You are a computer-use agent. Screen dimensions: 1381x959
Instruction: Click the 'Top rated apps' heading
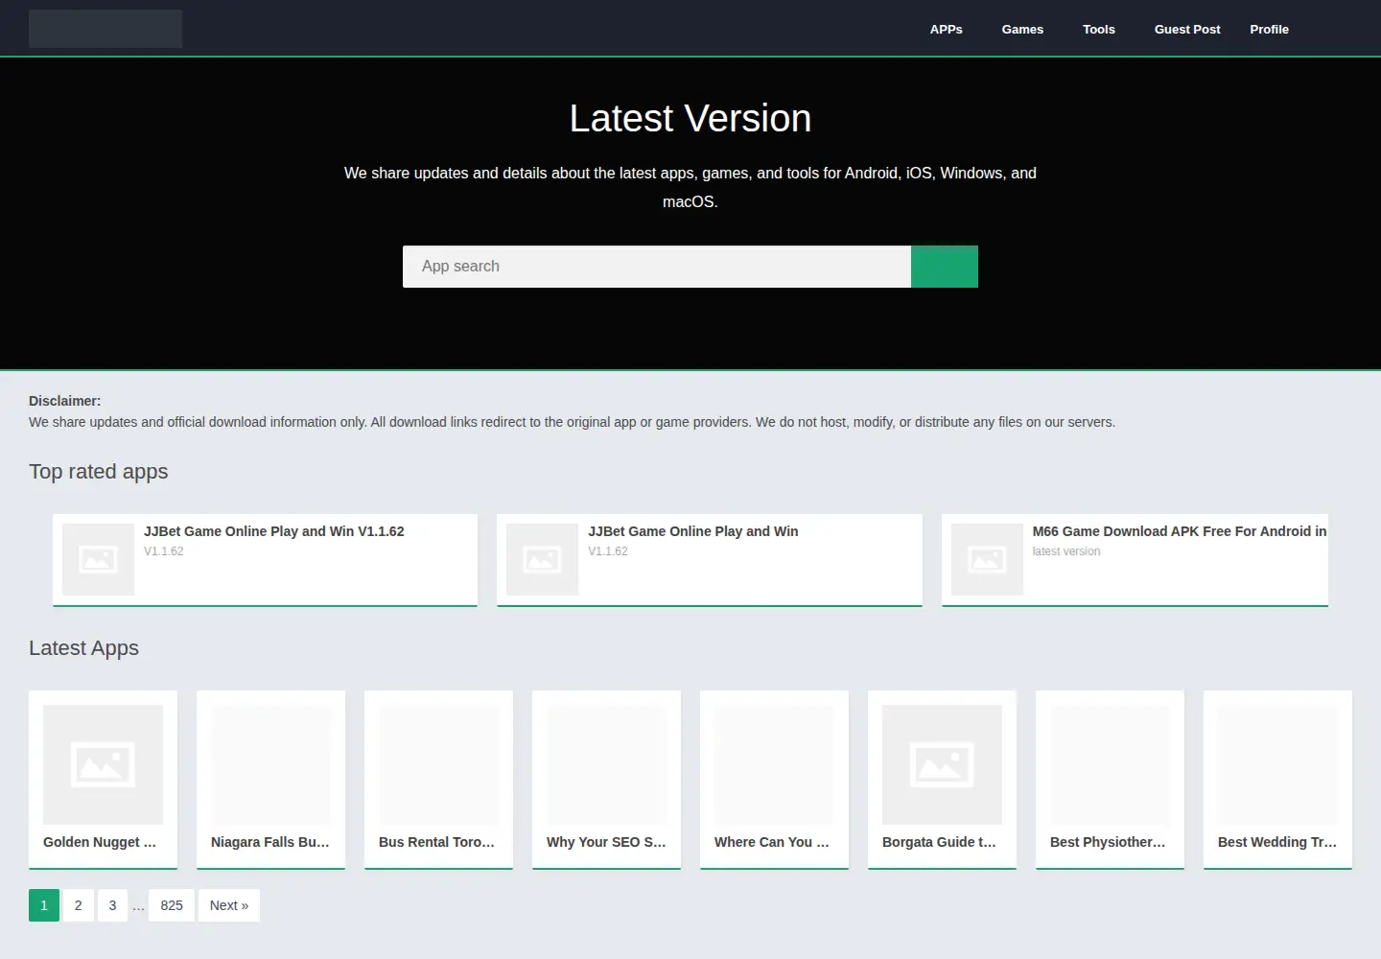click(x=99, y=472)
